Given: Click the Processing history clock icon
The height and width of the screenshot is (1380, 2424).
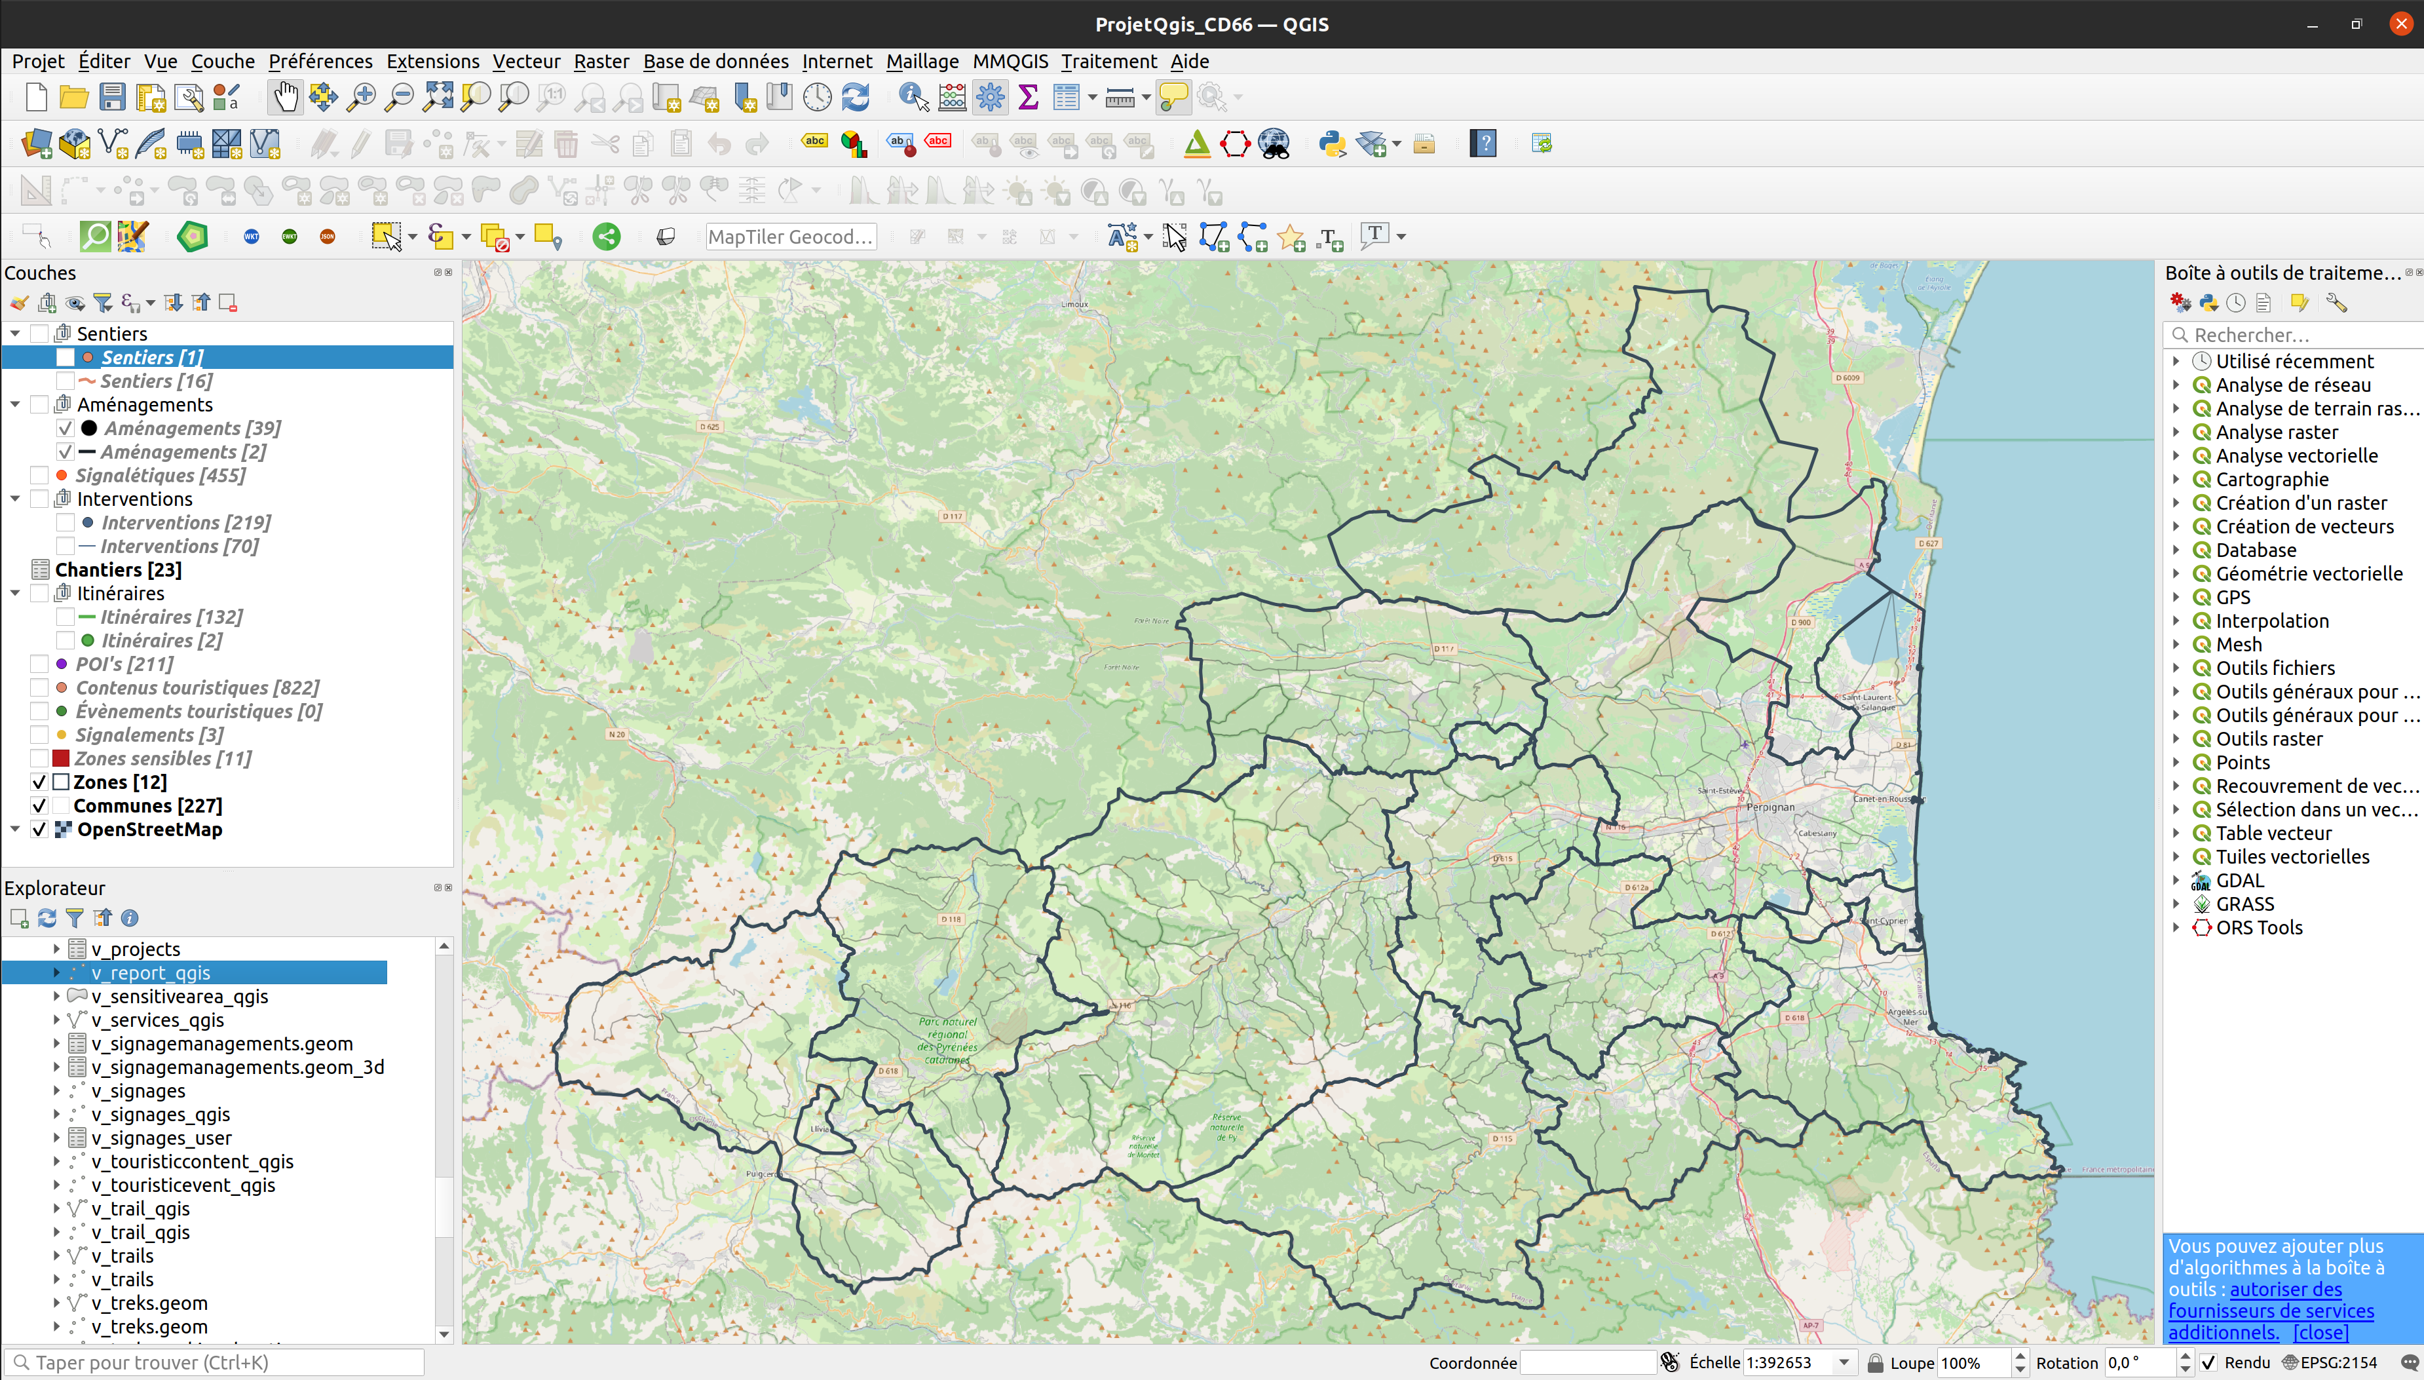Looking at the screenshot, I should coord(2235,303).
